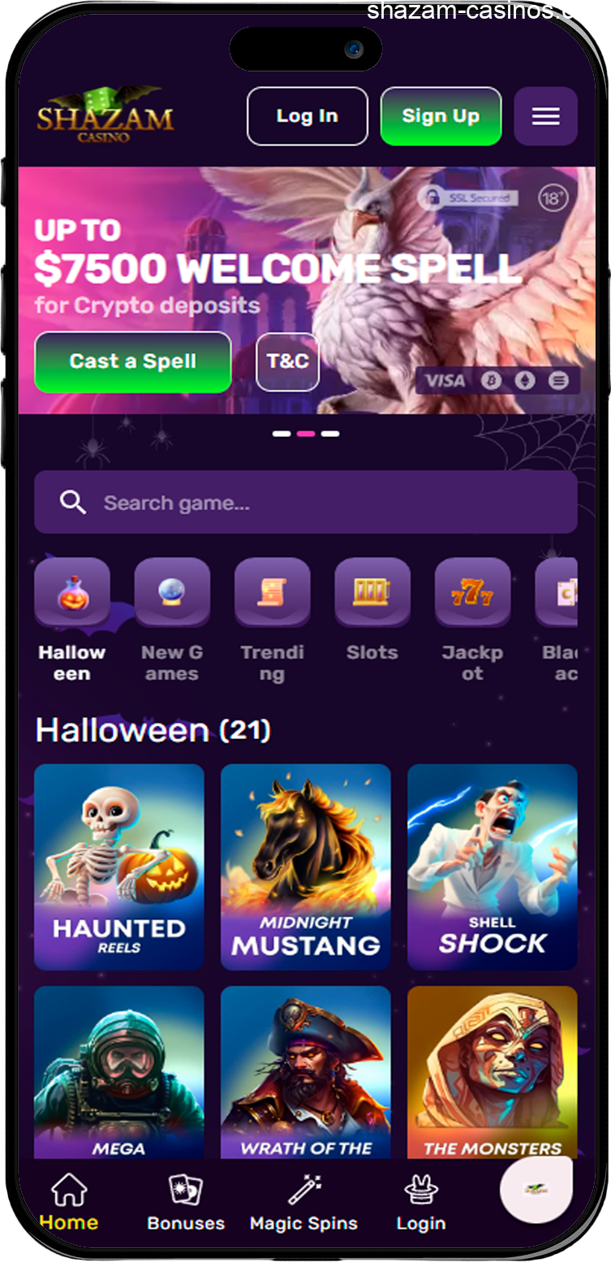This screenshot has width=611, height=1262.
Task: Focus the Search game input field
Action: (306, 503)
